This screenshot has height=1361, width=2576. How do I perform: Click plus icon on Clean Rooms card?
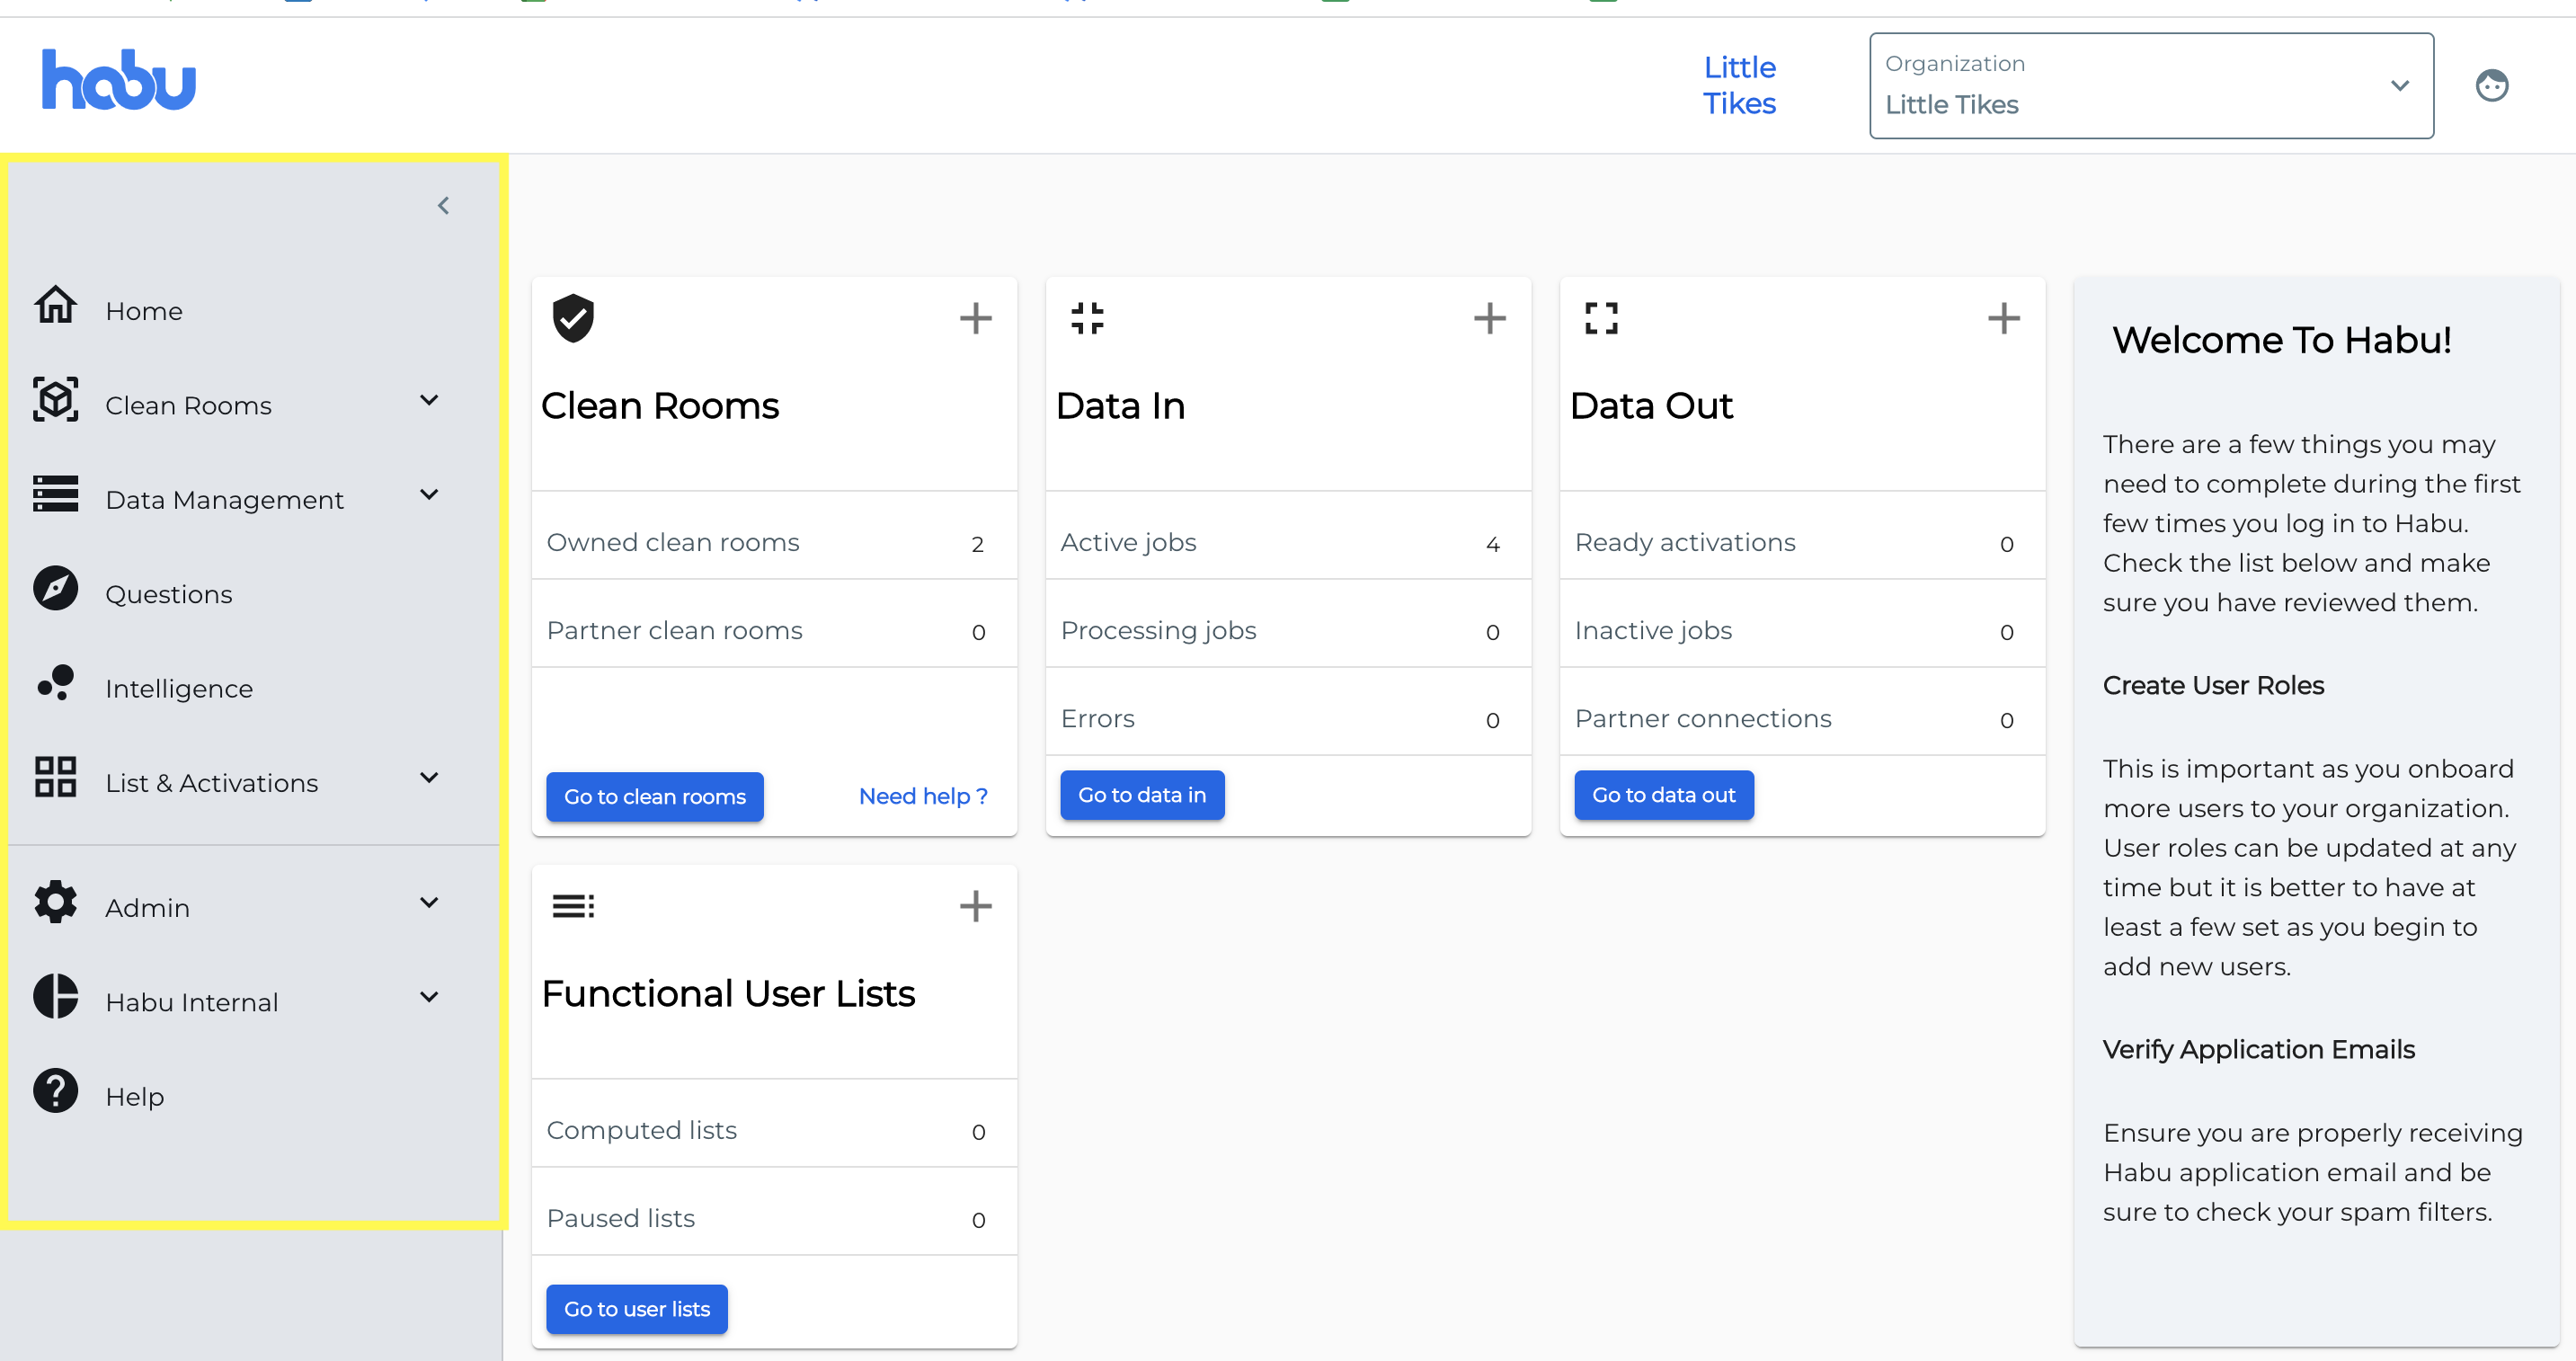coord(975,319)
